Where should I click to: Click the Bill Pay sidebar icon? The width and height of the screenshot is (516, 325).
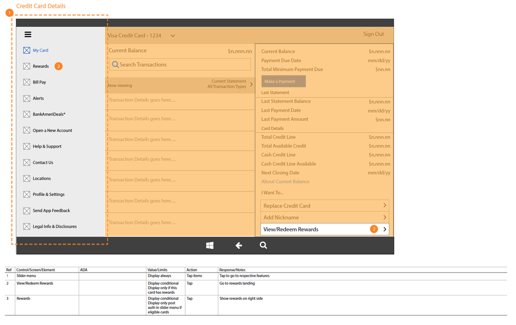coord(27,82)
